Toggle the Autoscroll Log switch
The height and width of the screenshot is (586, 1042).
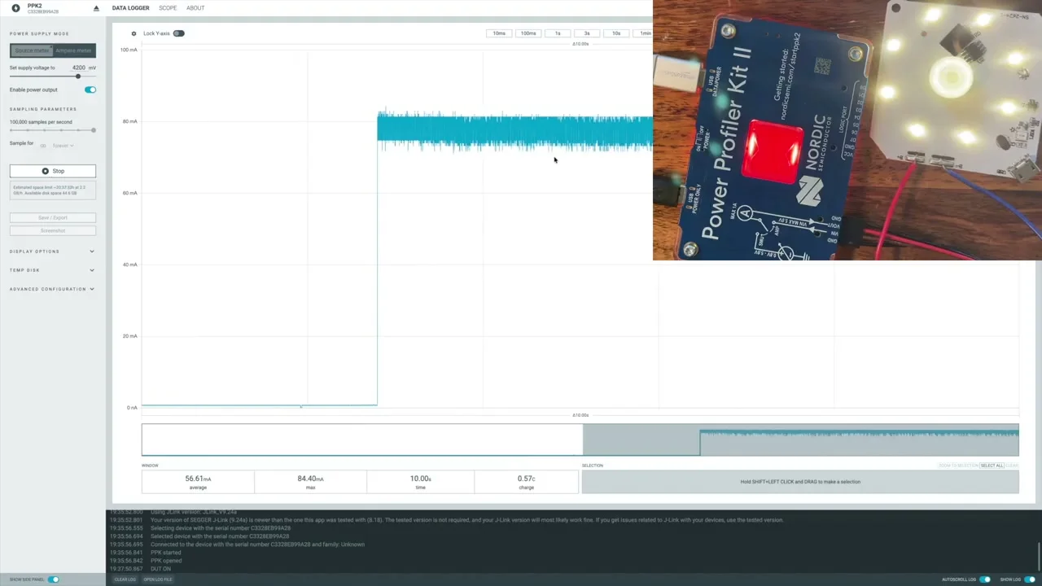point(985,579)
